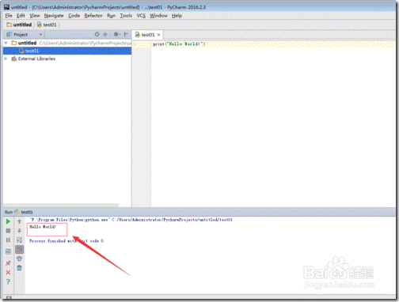Open the File menu
This screenshot has height=302, width=399.
(x=9, y=16)
